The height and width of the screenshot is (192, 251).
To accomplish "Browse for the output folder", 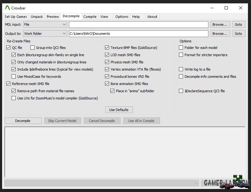I will [x=220, y=34].
